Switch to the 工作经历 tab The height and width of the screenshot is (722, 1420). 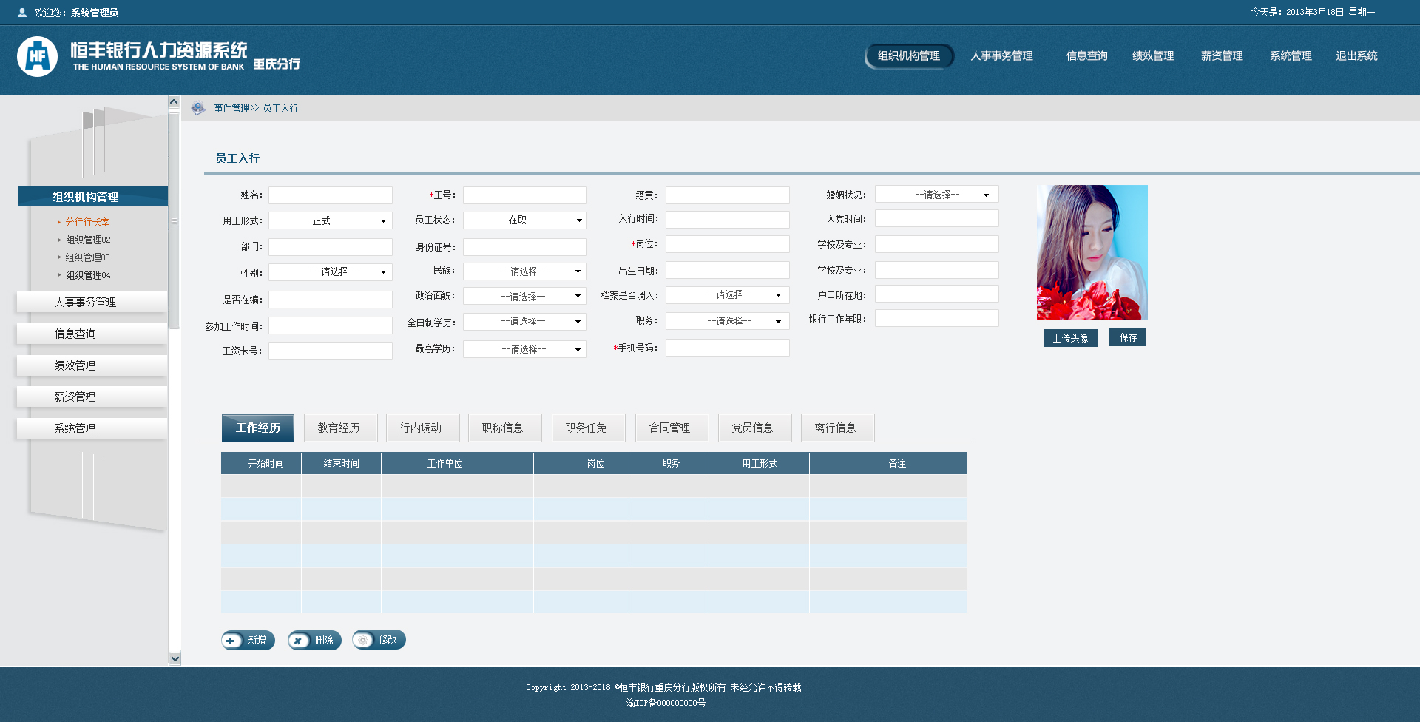coord(258,428)
